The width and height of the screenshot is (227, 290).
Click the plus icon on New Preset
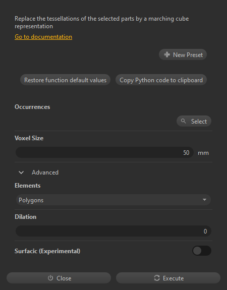[167, 54]
